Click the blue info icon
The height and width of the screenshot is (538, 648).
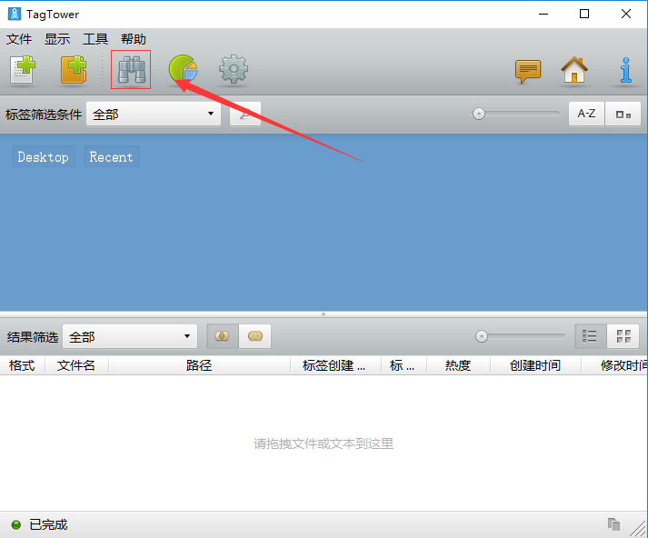click(x=625, y=70)
